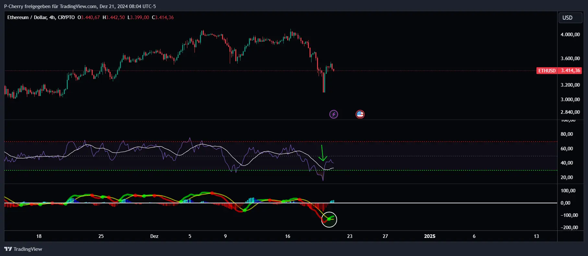
Task: Select the Ethereum / Dollar symbol title
Action: tap(41, 17)
